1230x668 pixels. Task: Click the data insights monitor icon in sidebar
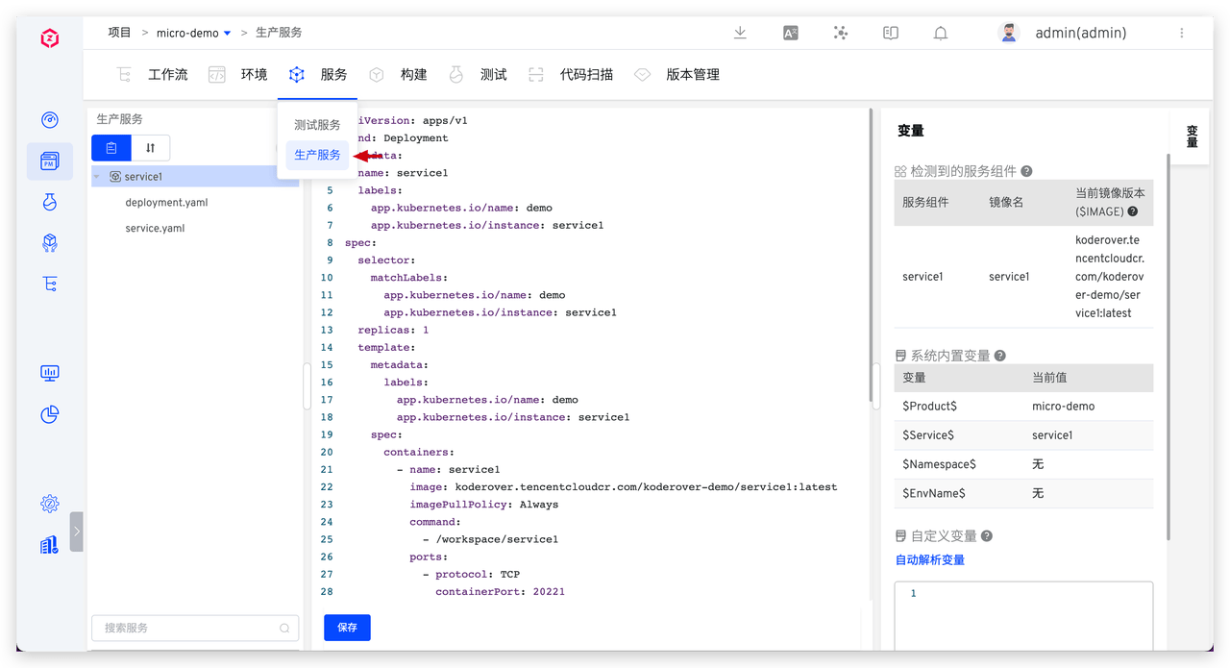pyautogui.click(x=50, y=373)
